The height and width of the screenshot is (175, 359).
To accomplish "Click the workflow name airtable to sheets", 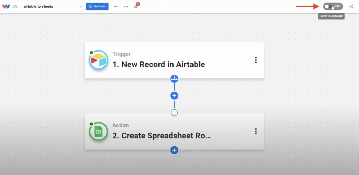I will click(x=38, y=7).
